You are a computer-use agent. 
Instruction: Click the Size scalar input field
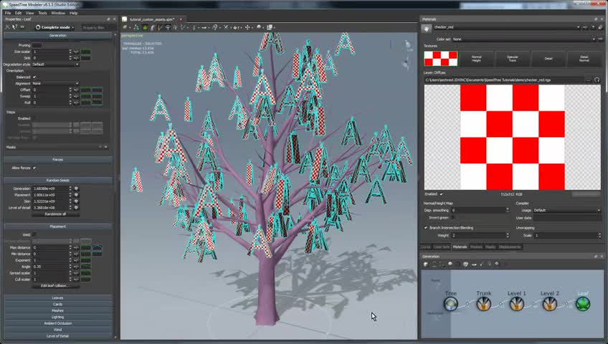(52, 52)
